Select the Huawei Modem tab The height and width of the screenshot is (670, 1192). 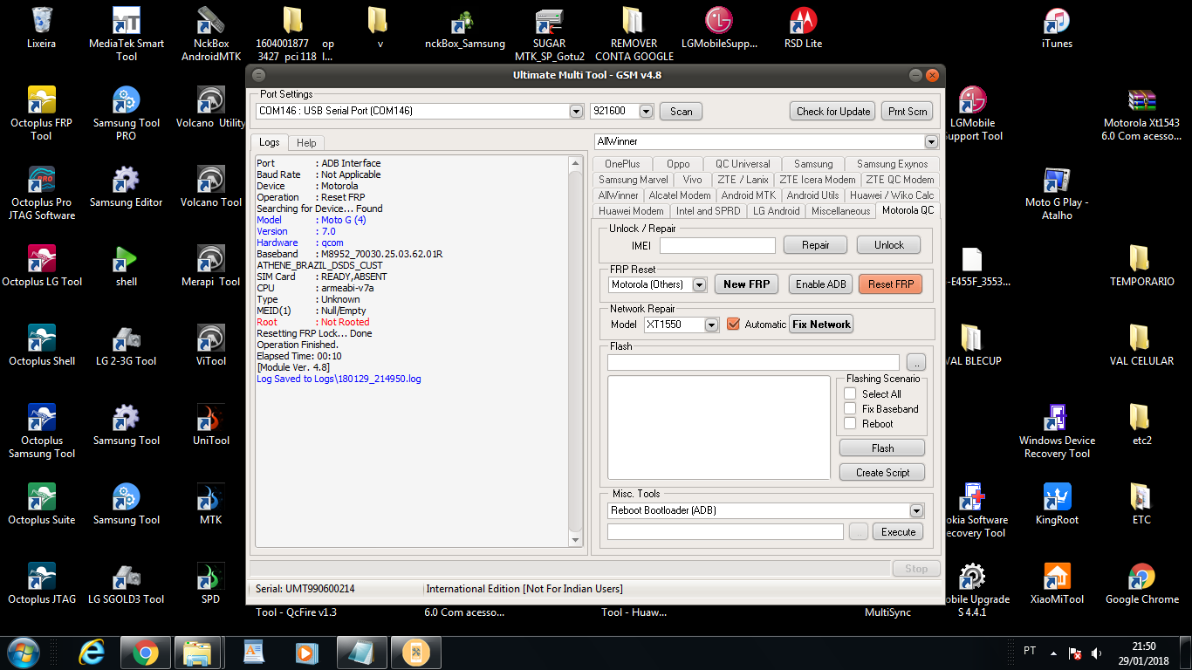pyautogui.click(x=631, y=210)
